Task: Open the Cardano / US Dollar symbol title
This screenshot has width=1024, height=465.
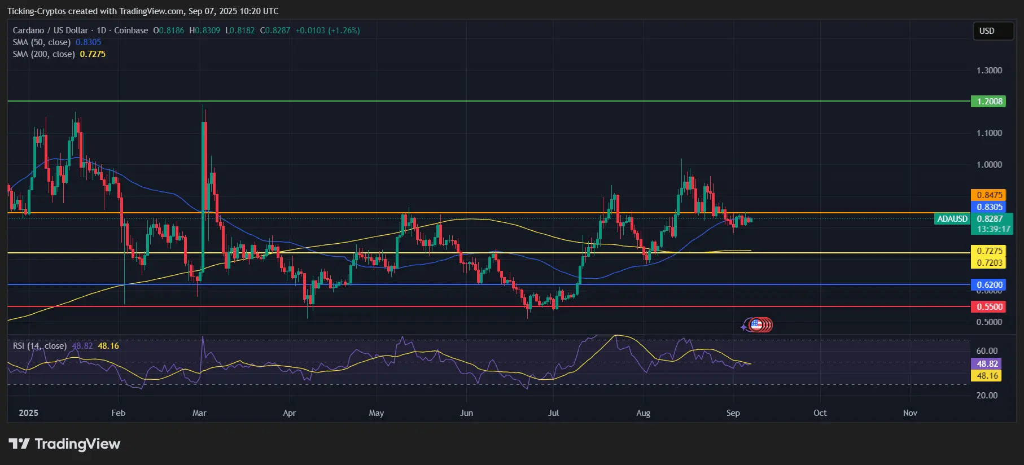Action: (50, 30)
